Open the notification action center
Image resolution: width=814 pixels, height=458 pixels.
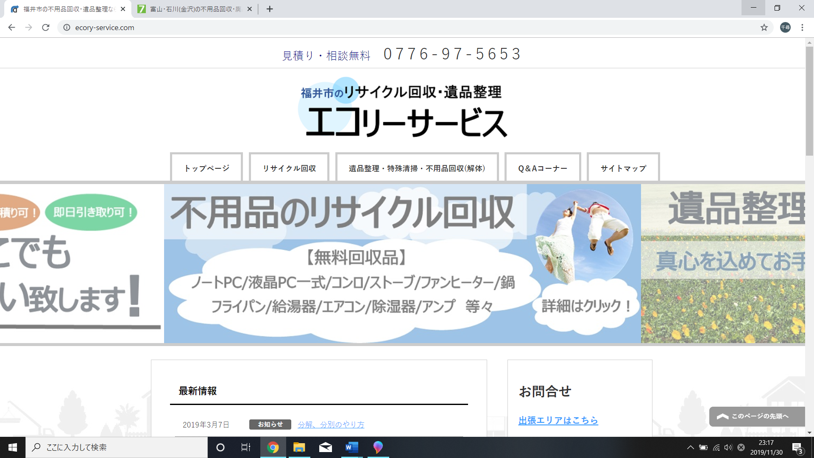[x=797, y=447]
